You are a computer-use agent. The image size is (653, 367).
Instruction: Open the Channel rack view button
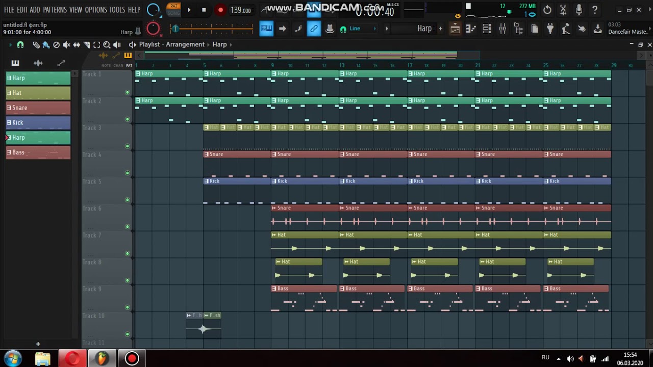[x=487, y=29]
